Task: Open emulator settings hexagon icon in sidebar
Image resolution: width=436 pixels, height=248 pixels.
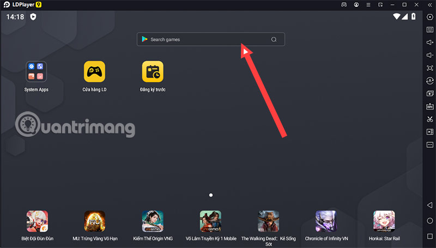Action: click(x=430, y=17)
